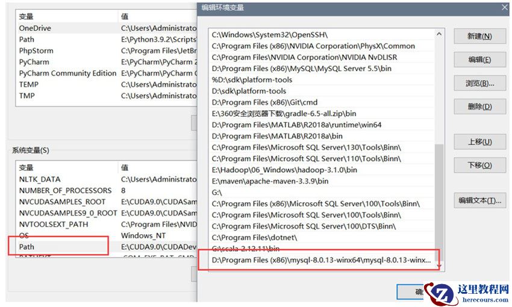
Task: Select the NVIDIA NvDLISR path entry
Action: (x=322, y=57)
